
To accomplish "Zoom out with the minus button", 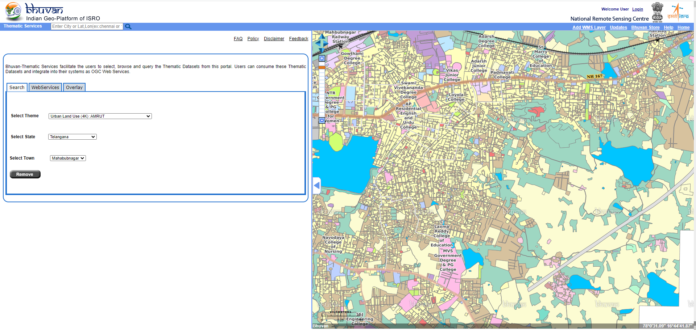I will (x=322, y=120).
